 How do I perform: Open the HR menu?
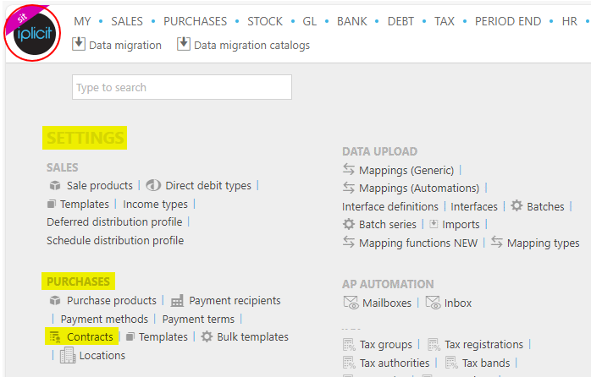click(x=570, y=21)
